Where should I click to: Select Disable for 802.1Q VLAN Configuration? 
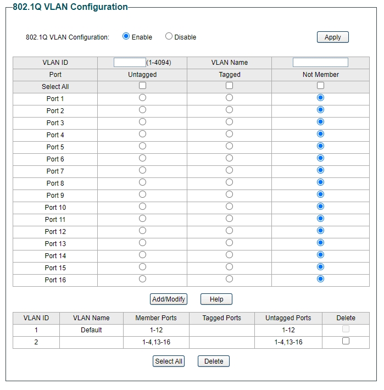point(169,36)
